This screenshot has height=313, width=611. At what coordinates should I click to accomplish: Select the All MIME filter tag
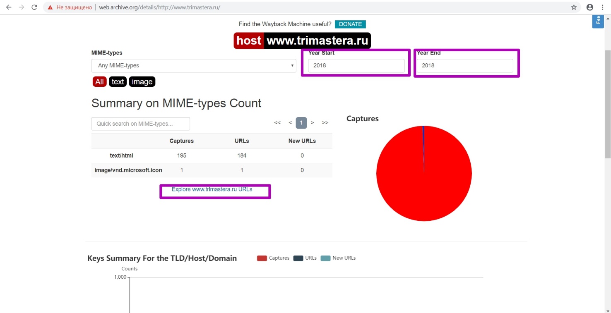pyautogui.click(x=99, y=82)
